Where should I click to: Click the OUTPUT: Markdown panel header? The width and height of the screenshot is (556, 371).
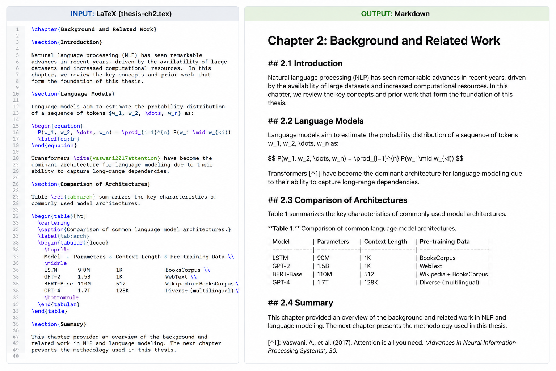pos(397,14)
